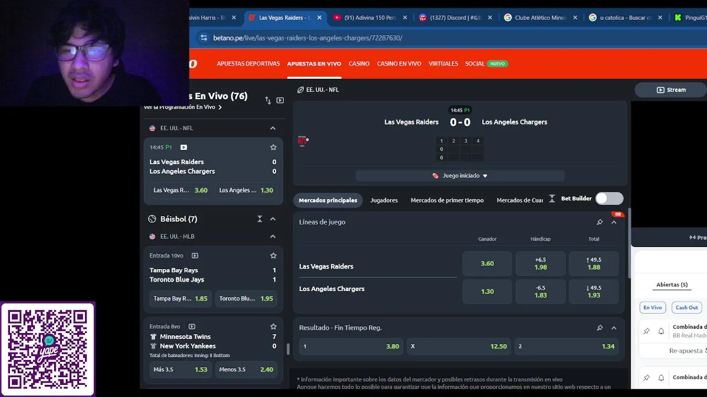
Task: Click the collapse-all markets icon near Bet Builder
Action: tap(552, 198)
